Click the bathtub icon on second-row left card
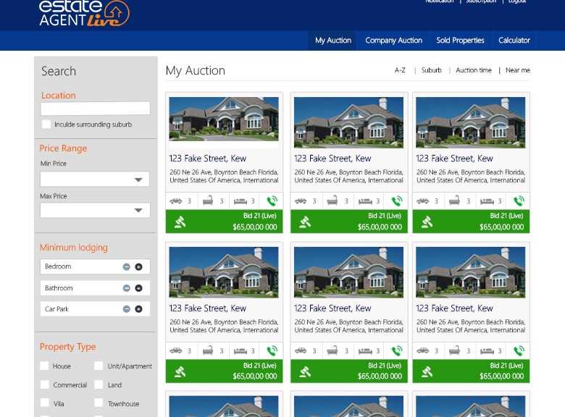 208,350
